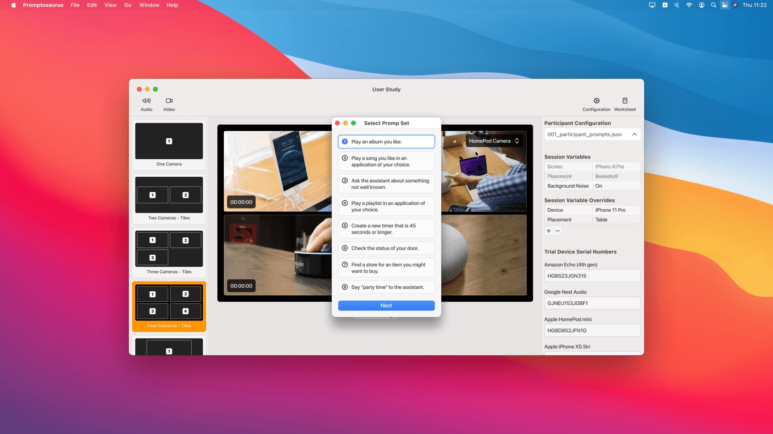This screenshot has width=773, height=434.
Task: Open the View menu
Action: 110,5
